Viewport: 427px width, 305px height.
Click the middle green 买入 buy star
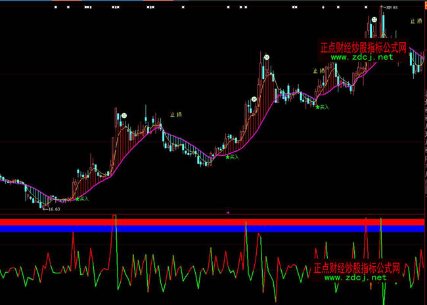(x=228, y=157)
